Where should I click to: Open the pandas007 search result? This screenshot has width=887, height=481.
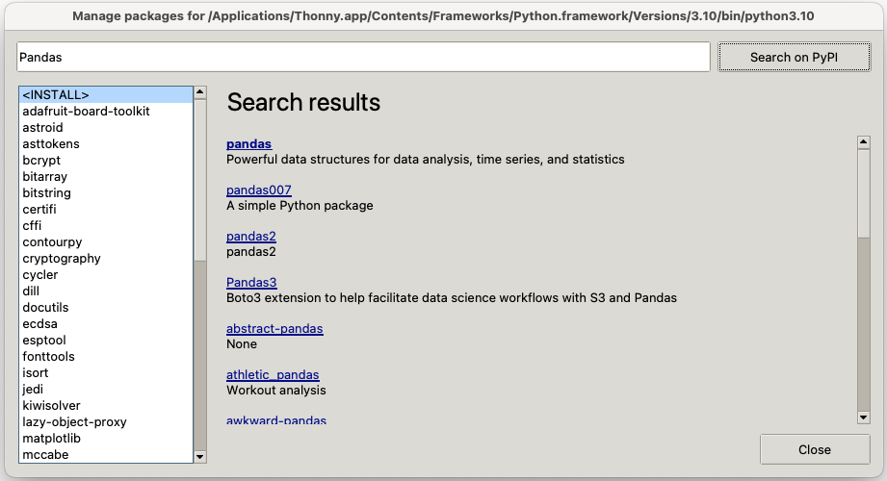coord(259,190)
